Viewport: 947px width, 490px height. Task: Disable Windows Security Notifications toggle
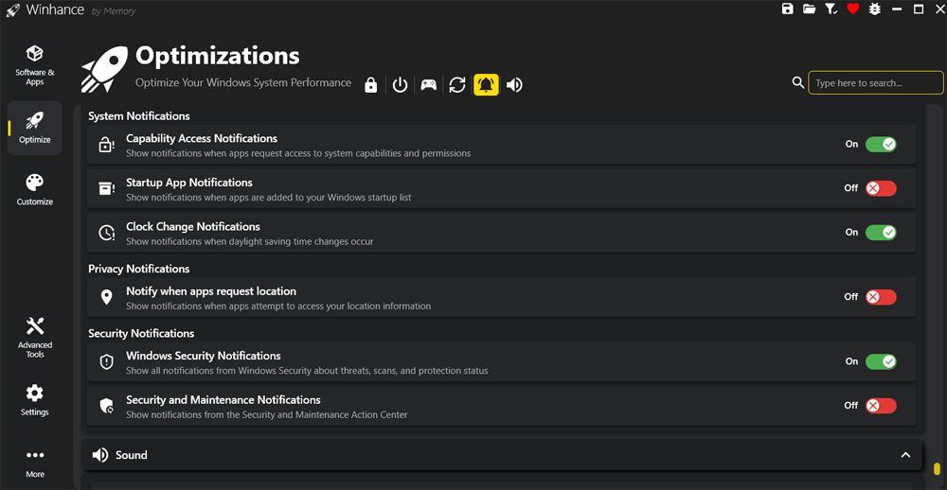(x=880, y=361)
